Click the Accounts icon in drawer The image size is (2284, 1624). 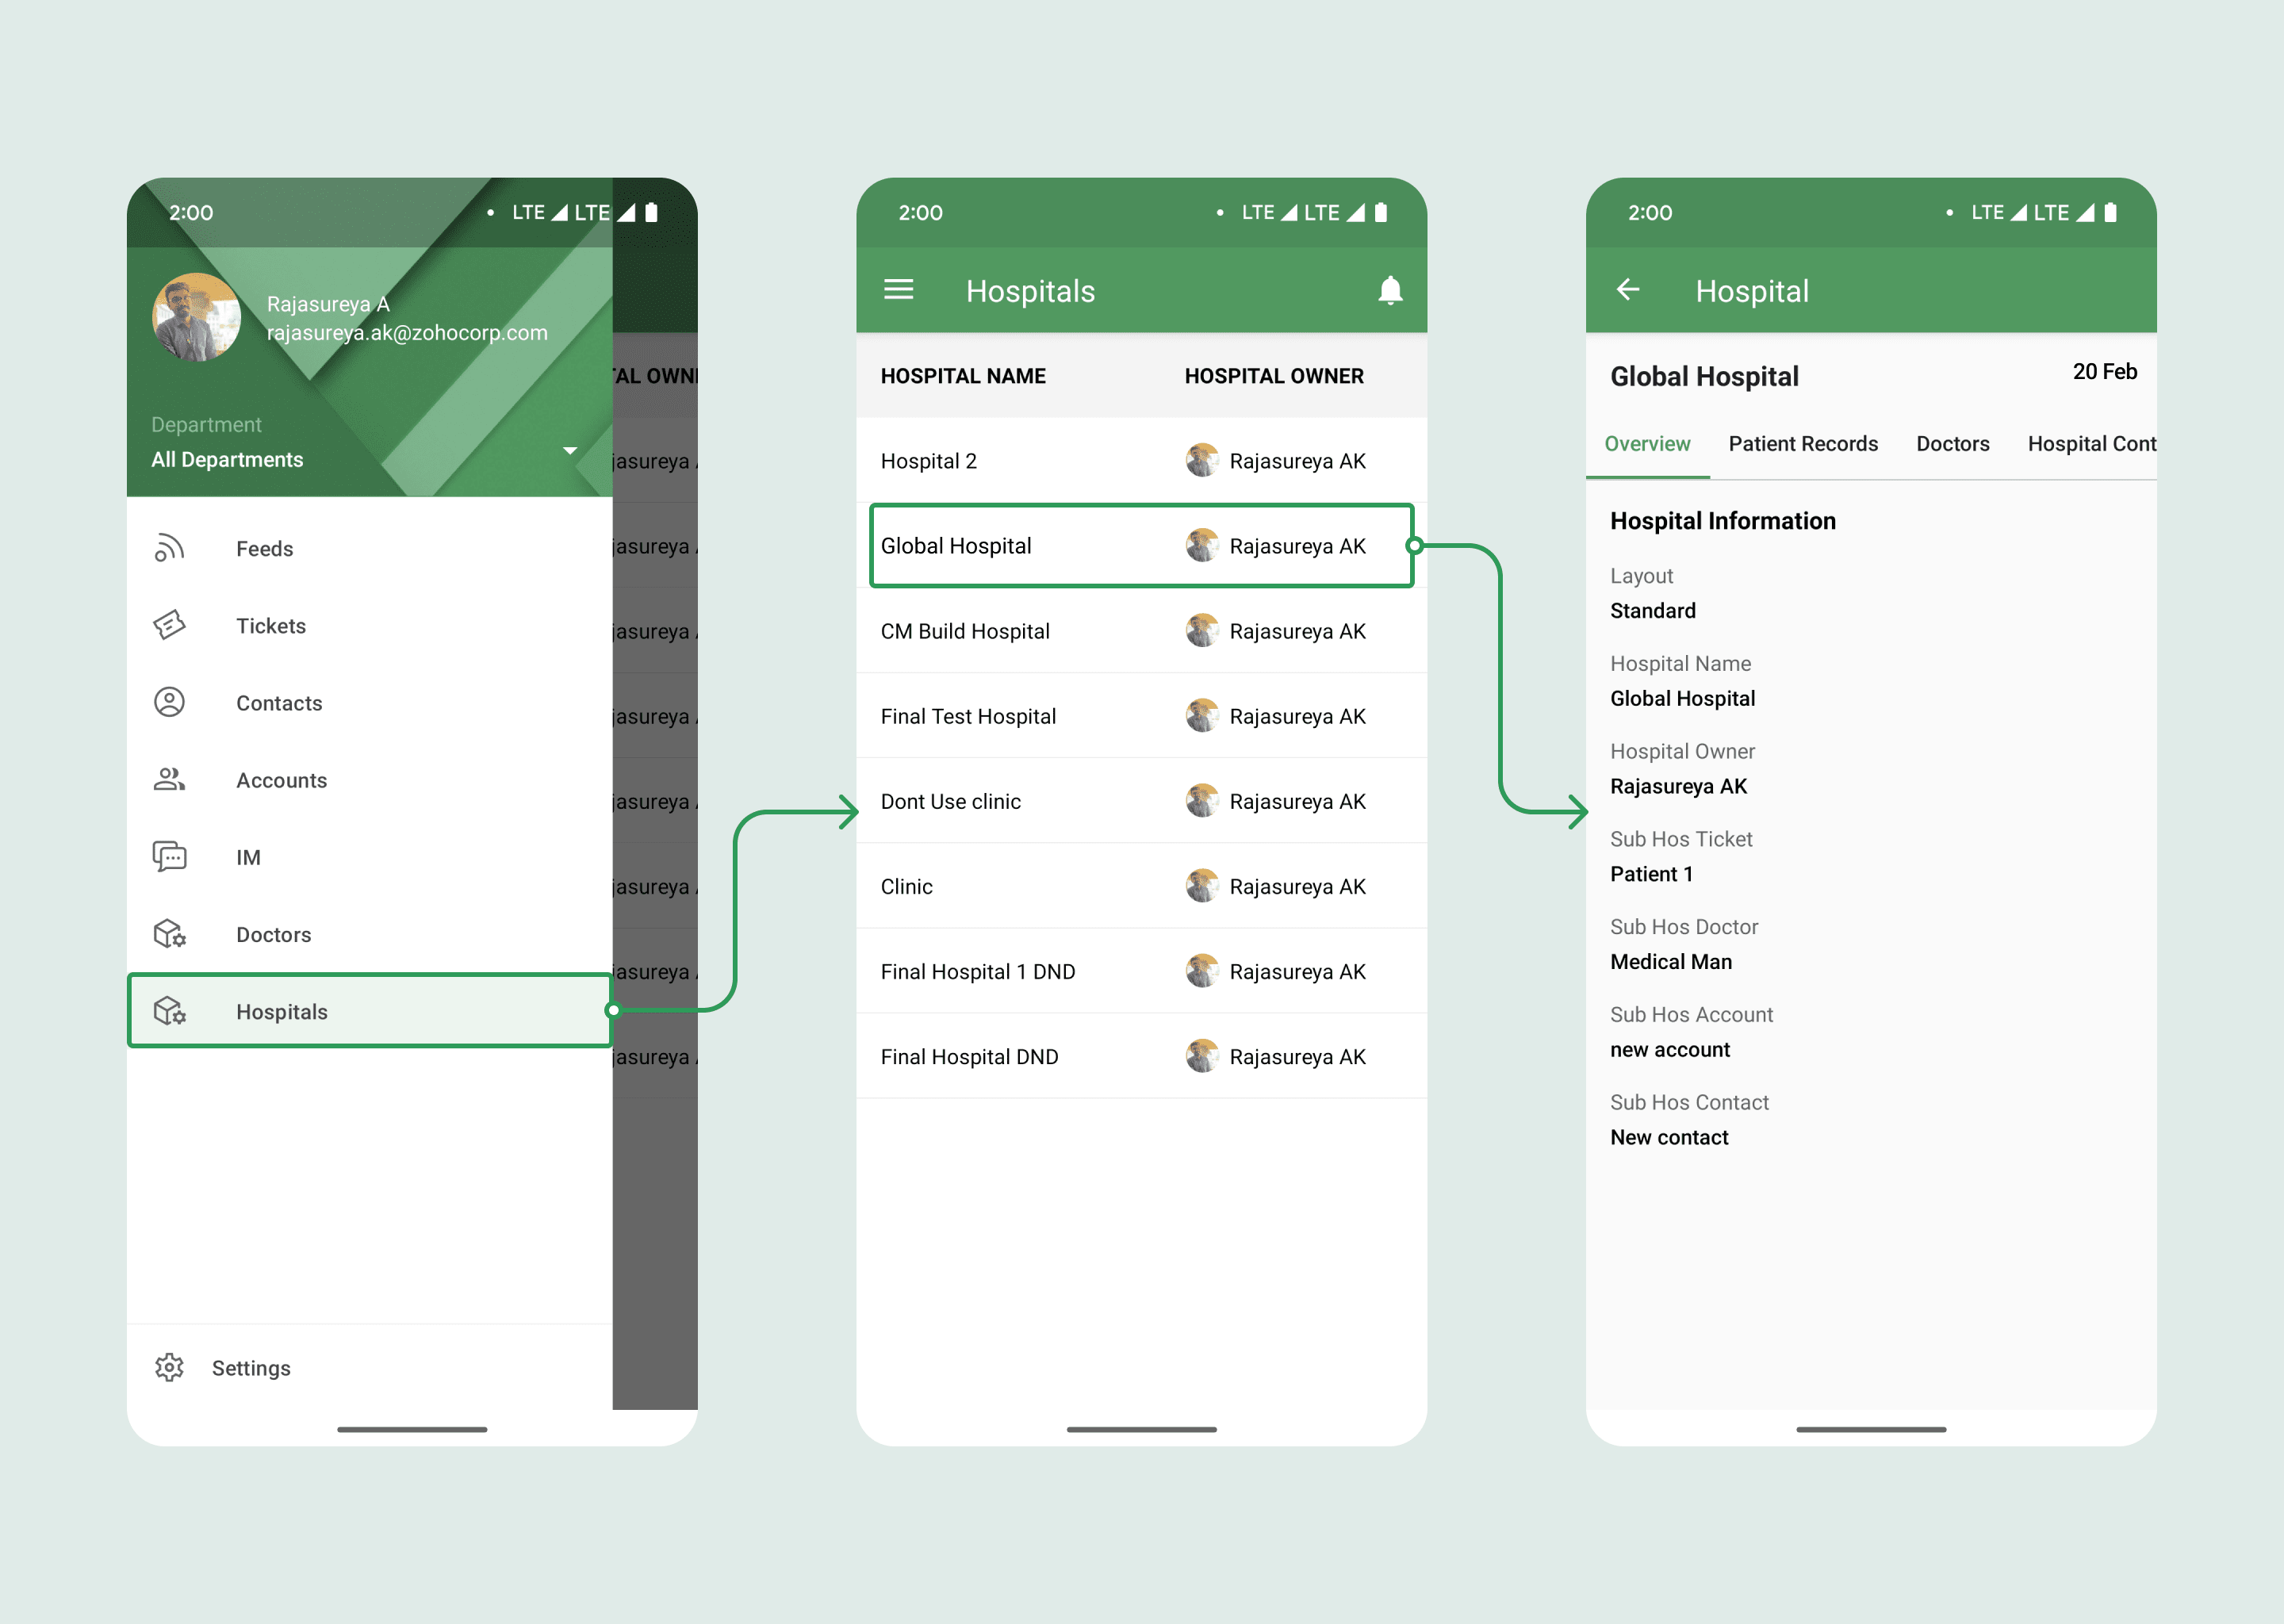(169, 779)
